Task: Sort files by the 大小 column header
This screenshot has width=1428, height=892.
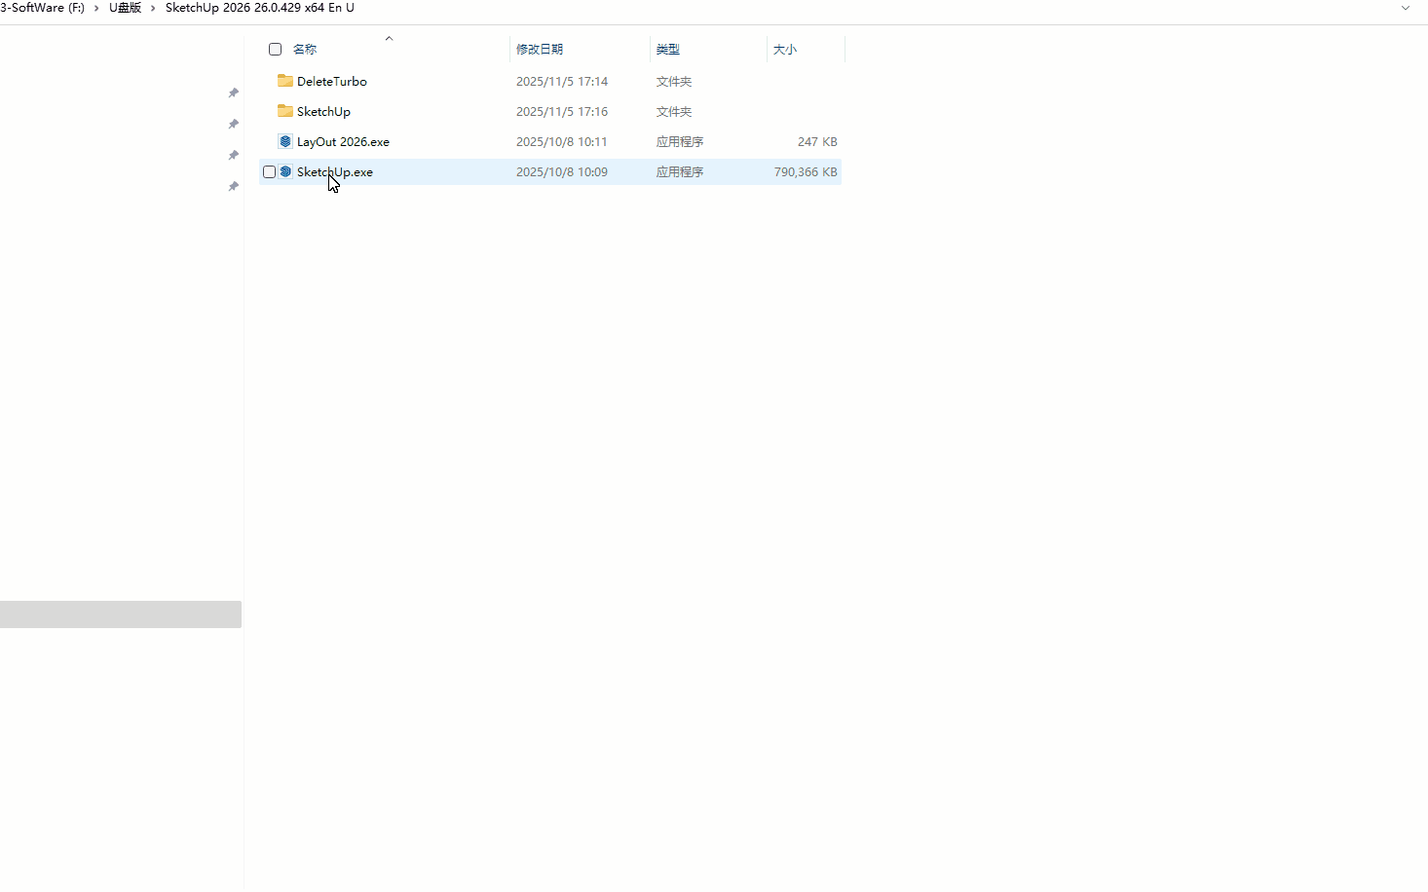Action: tap(784, 49)
